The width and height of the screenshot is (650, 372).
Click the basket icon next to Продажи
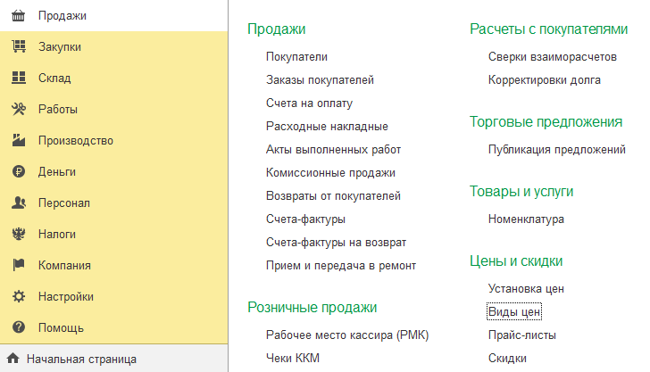point(18,16)
